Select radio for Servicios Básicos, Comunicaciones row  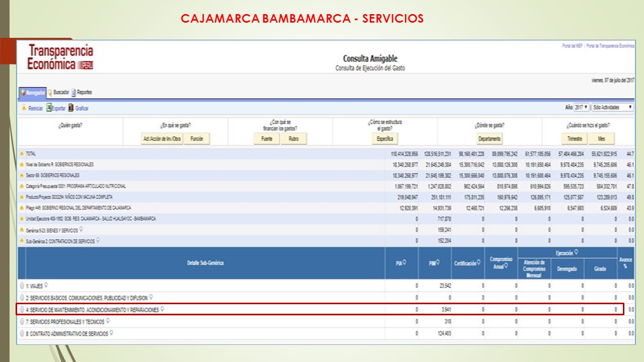(22, 298)
